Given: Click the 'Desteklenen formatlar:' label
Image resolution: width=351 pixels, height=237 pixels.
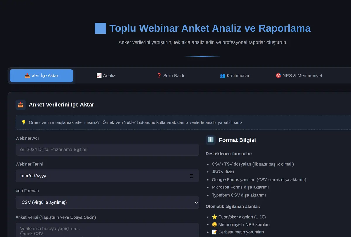Looking at the screenshot, I should pyautogui.click(x=229, y=154).
